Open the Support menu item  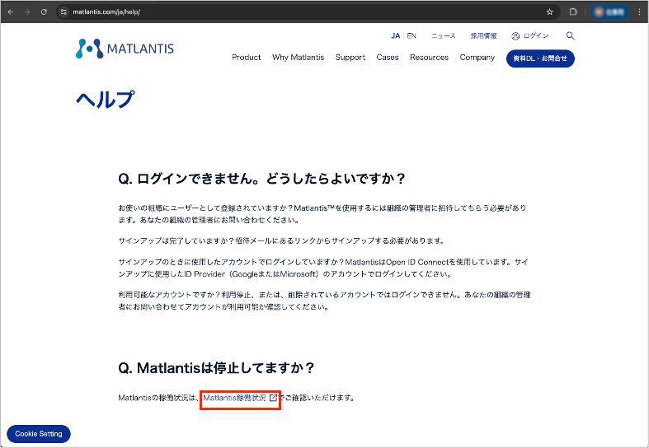point(350,58)
